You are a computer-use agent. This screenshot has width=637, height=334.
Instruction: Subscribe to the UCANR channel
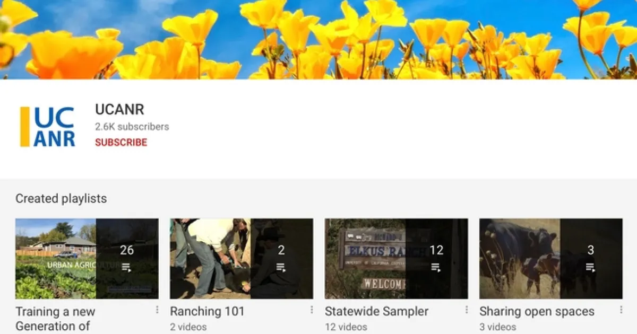[x=121, y=142]
